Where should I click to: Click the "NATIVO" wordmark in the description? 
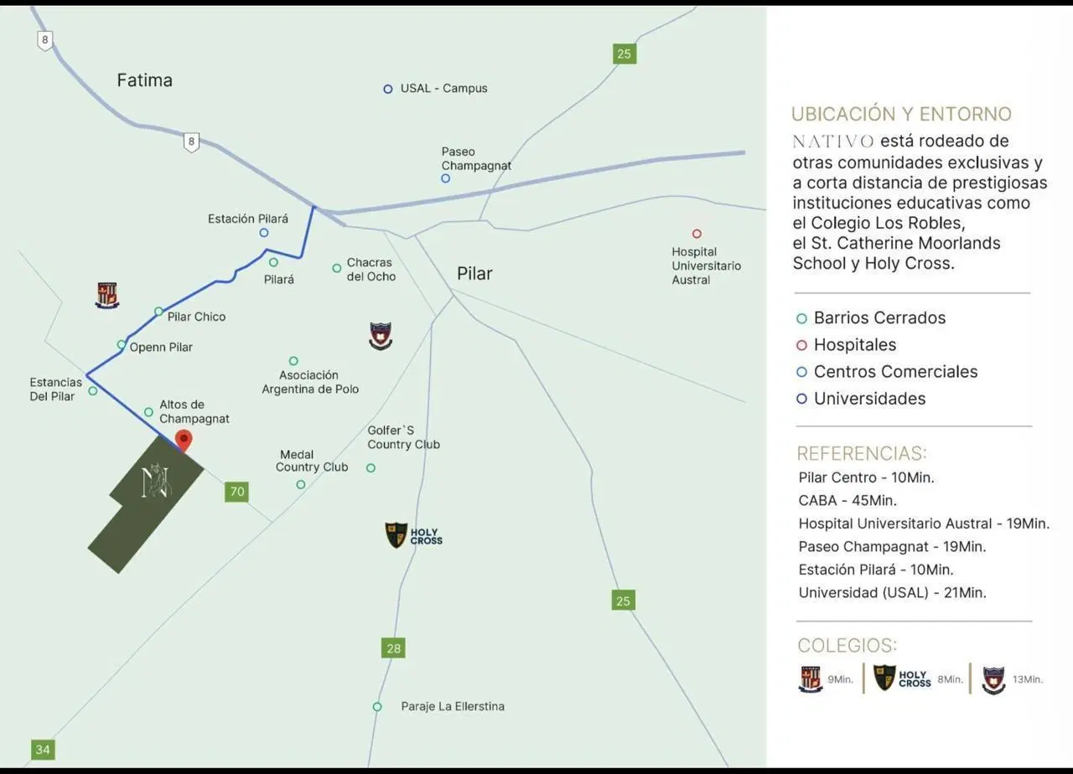coord(833,141)
